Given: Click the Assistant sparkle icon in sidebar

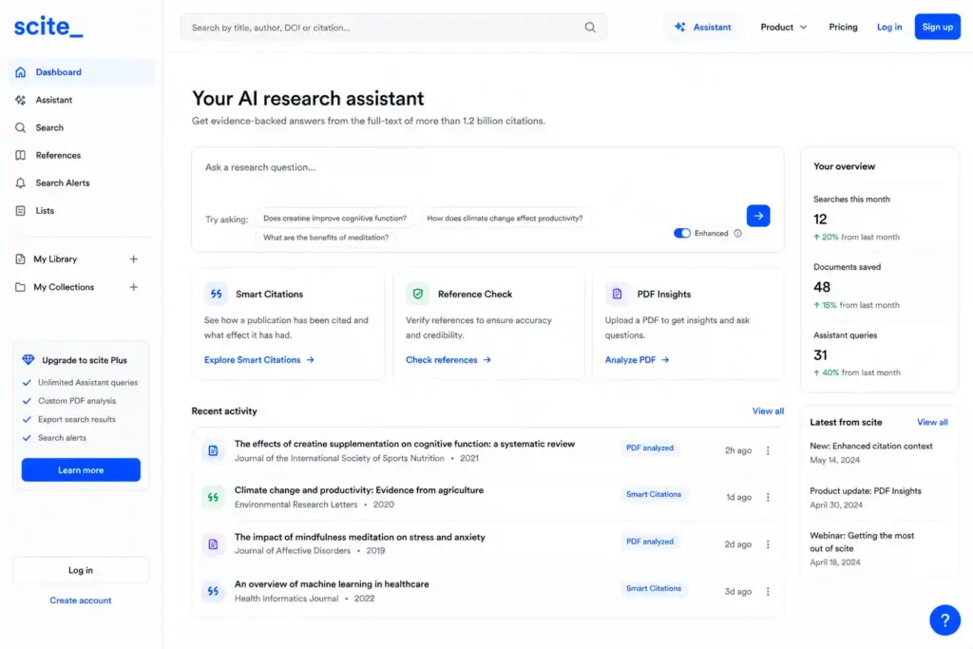Looking at the screenshot, I should (x=21, y=100).
